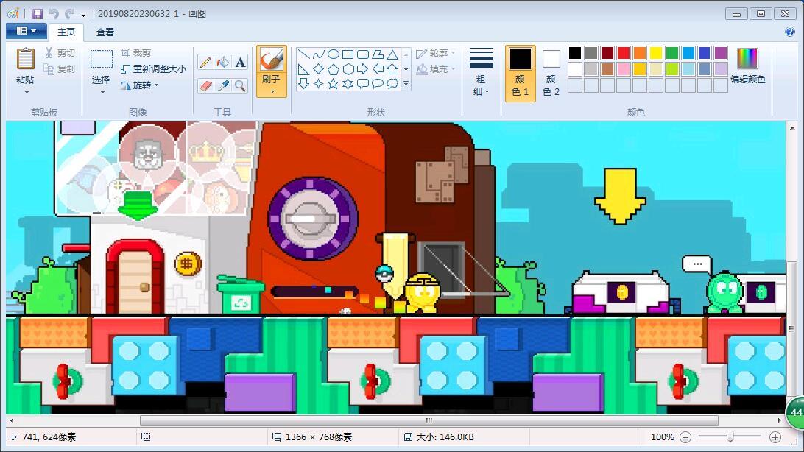Click the 剪切 button
Screen dimensions: 804x452
[60, 53]
